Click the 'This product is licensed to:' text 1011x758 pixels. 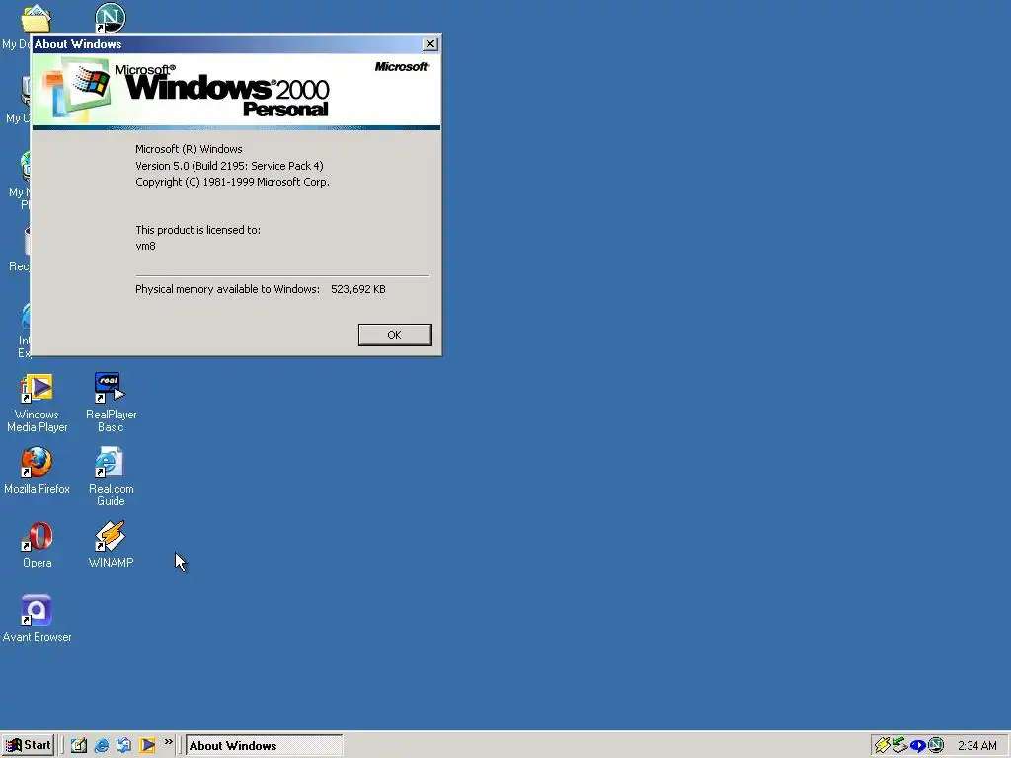tap(197, 229)
